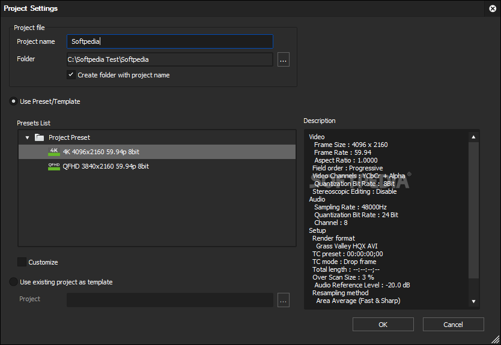Click the Stereoscopic Editing : Disable line
The image size is (501, 345).
[x=354, y=191]
